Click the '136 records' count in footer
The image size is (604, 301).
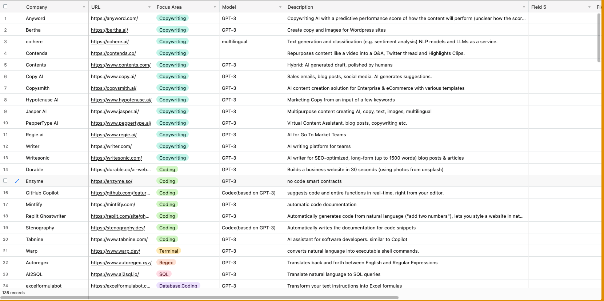pos(13,293)
